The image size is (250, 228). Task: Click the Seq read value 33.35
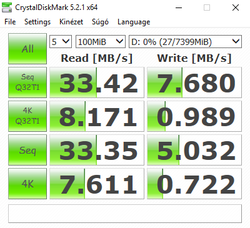point(97,150)
